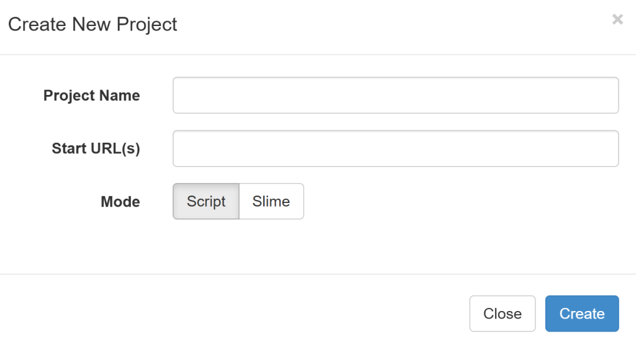Cancel the dialog using Close

pos(502,313)
